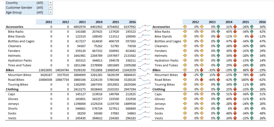
Task: Click the green up arrow next to Road Bikes 160%
Action: 235,80
